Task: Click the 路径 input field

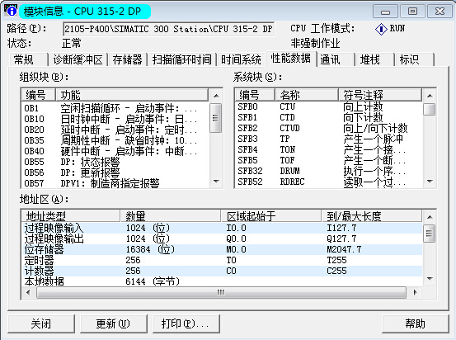Action: coord(168,29)
